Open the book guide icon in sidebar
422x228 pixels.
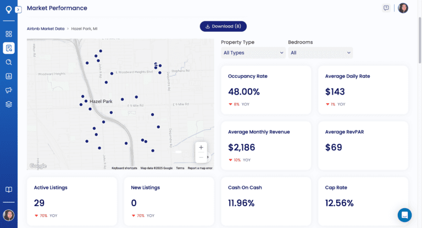(9, 190)
